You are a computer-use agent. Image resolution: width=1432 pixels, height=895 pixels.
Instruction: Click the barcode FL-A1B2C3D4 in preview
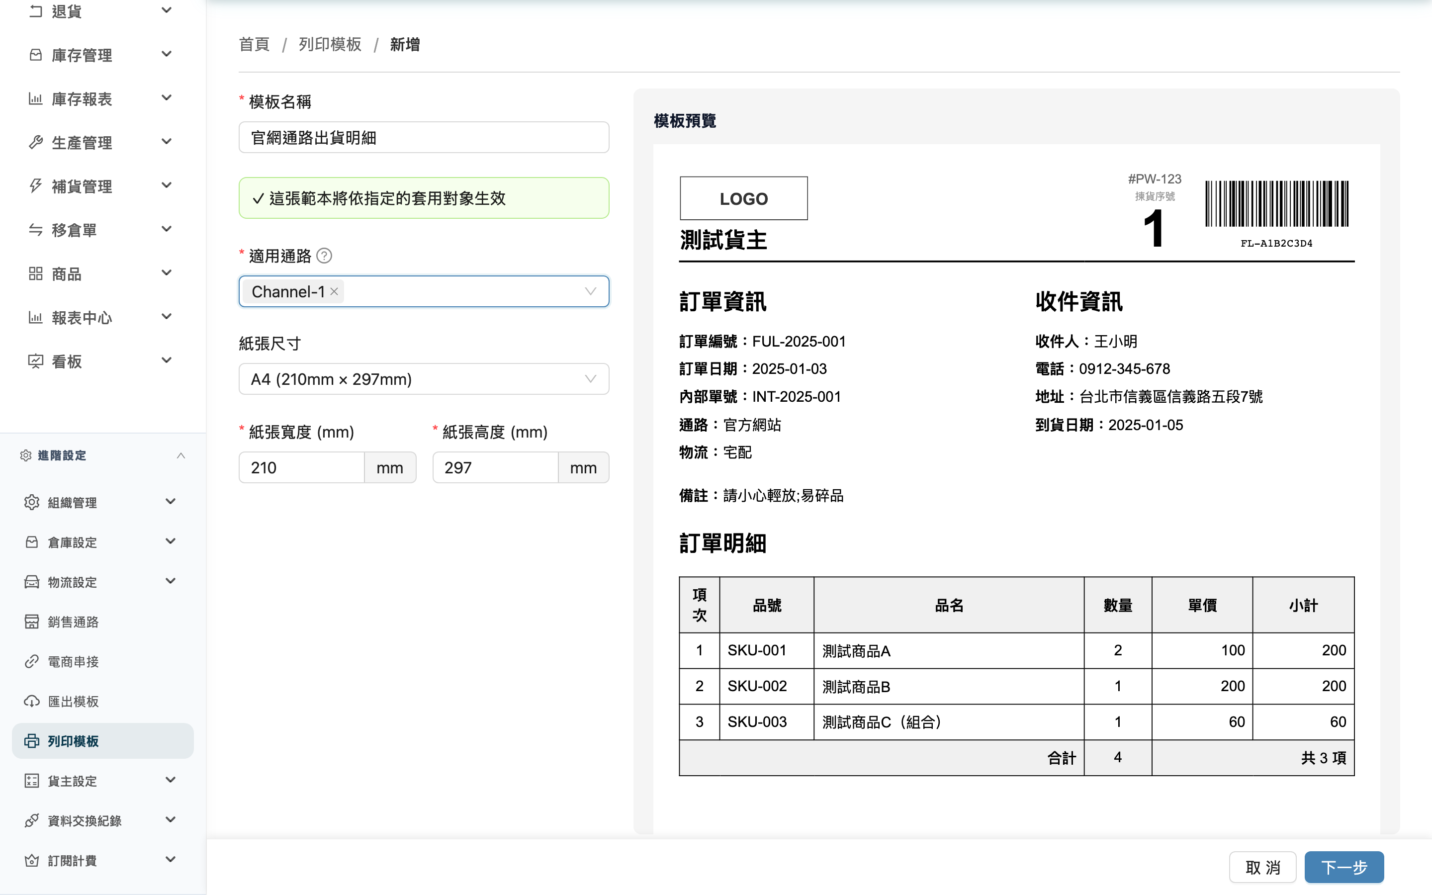click(x=1277, y=214)
